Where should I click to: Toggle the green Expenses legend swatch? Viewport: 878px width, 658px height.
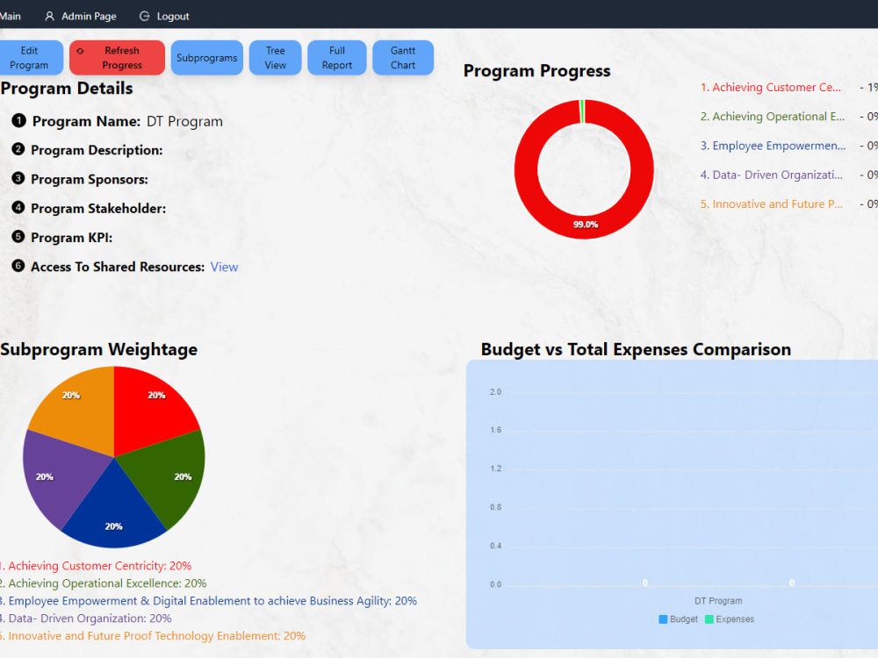tap(709, 619)
